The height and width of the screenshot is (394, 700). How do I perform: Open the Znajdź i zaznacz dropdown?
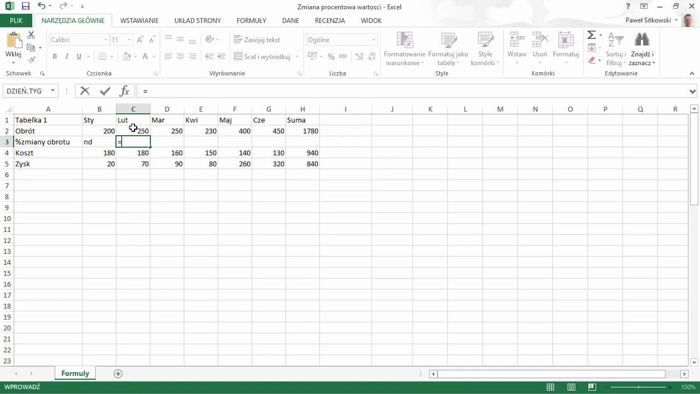642,48
